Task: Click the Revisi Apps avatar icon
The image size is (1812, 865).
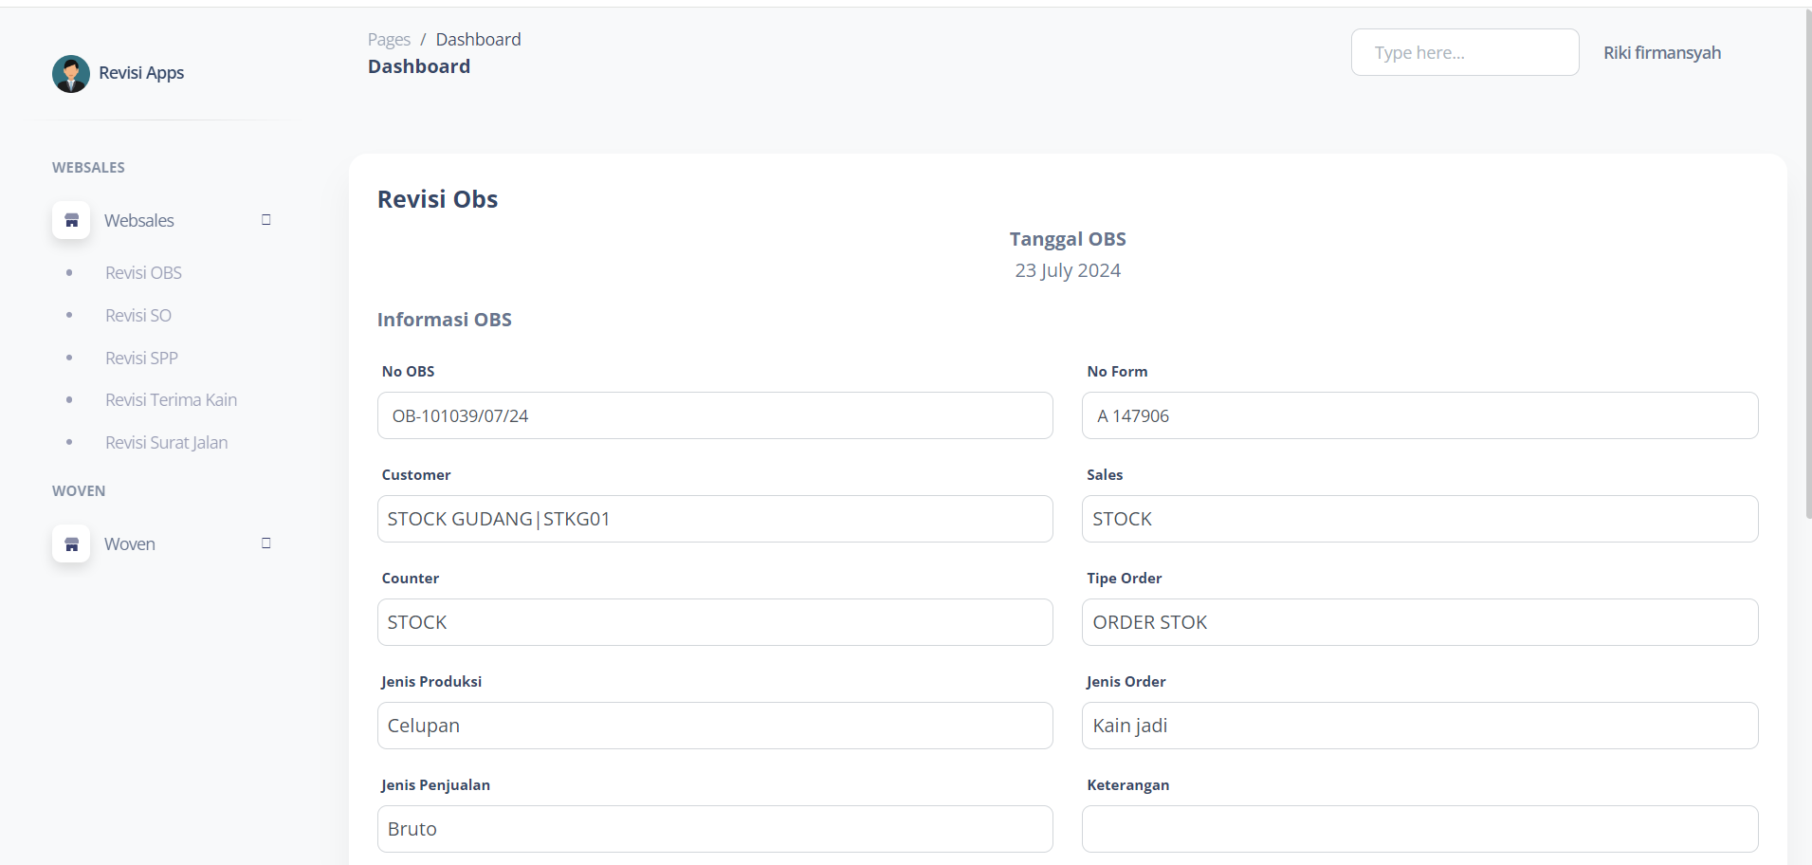Action: pyautogui.click(x=71, y=74)
